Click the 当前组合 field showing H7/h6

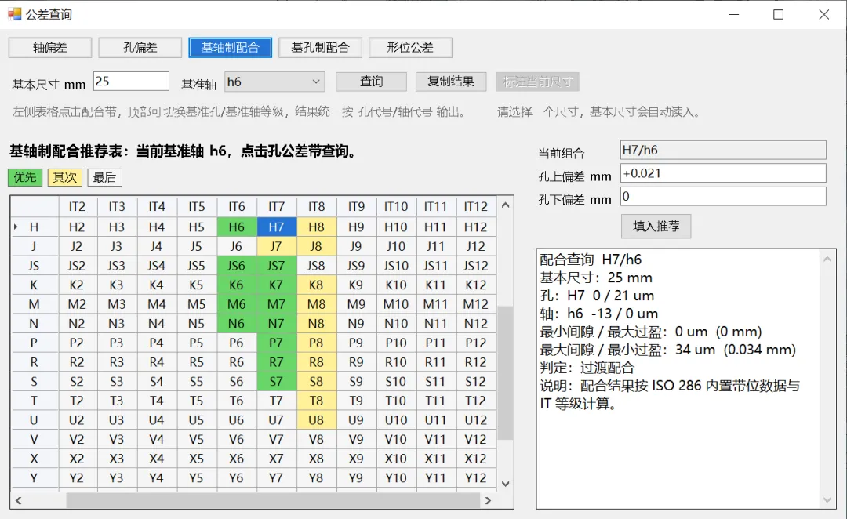coord(723,151)
